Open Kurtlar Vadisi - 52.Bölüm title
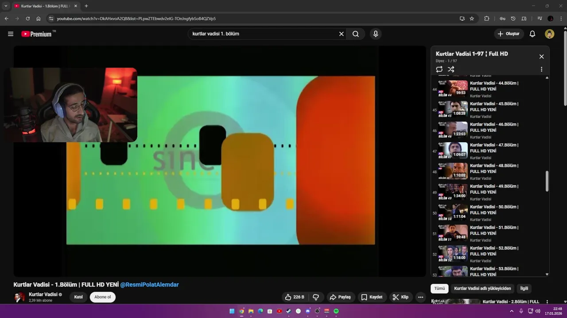567x318 pixels. tap(494, 251)
